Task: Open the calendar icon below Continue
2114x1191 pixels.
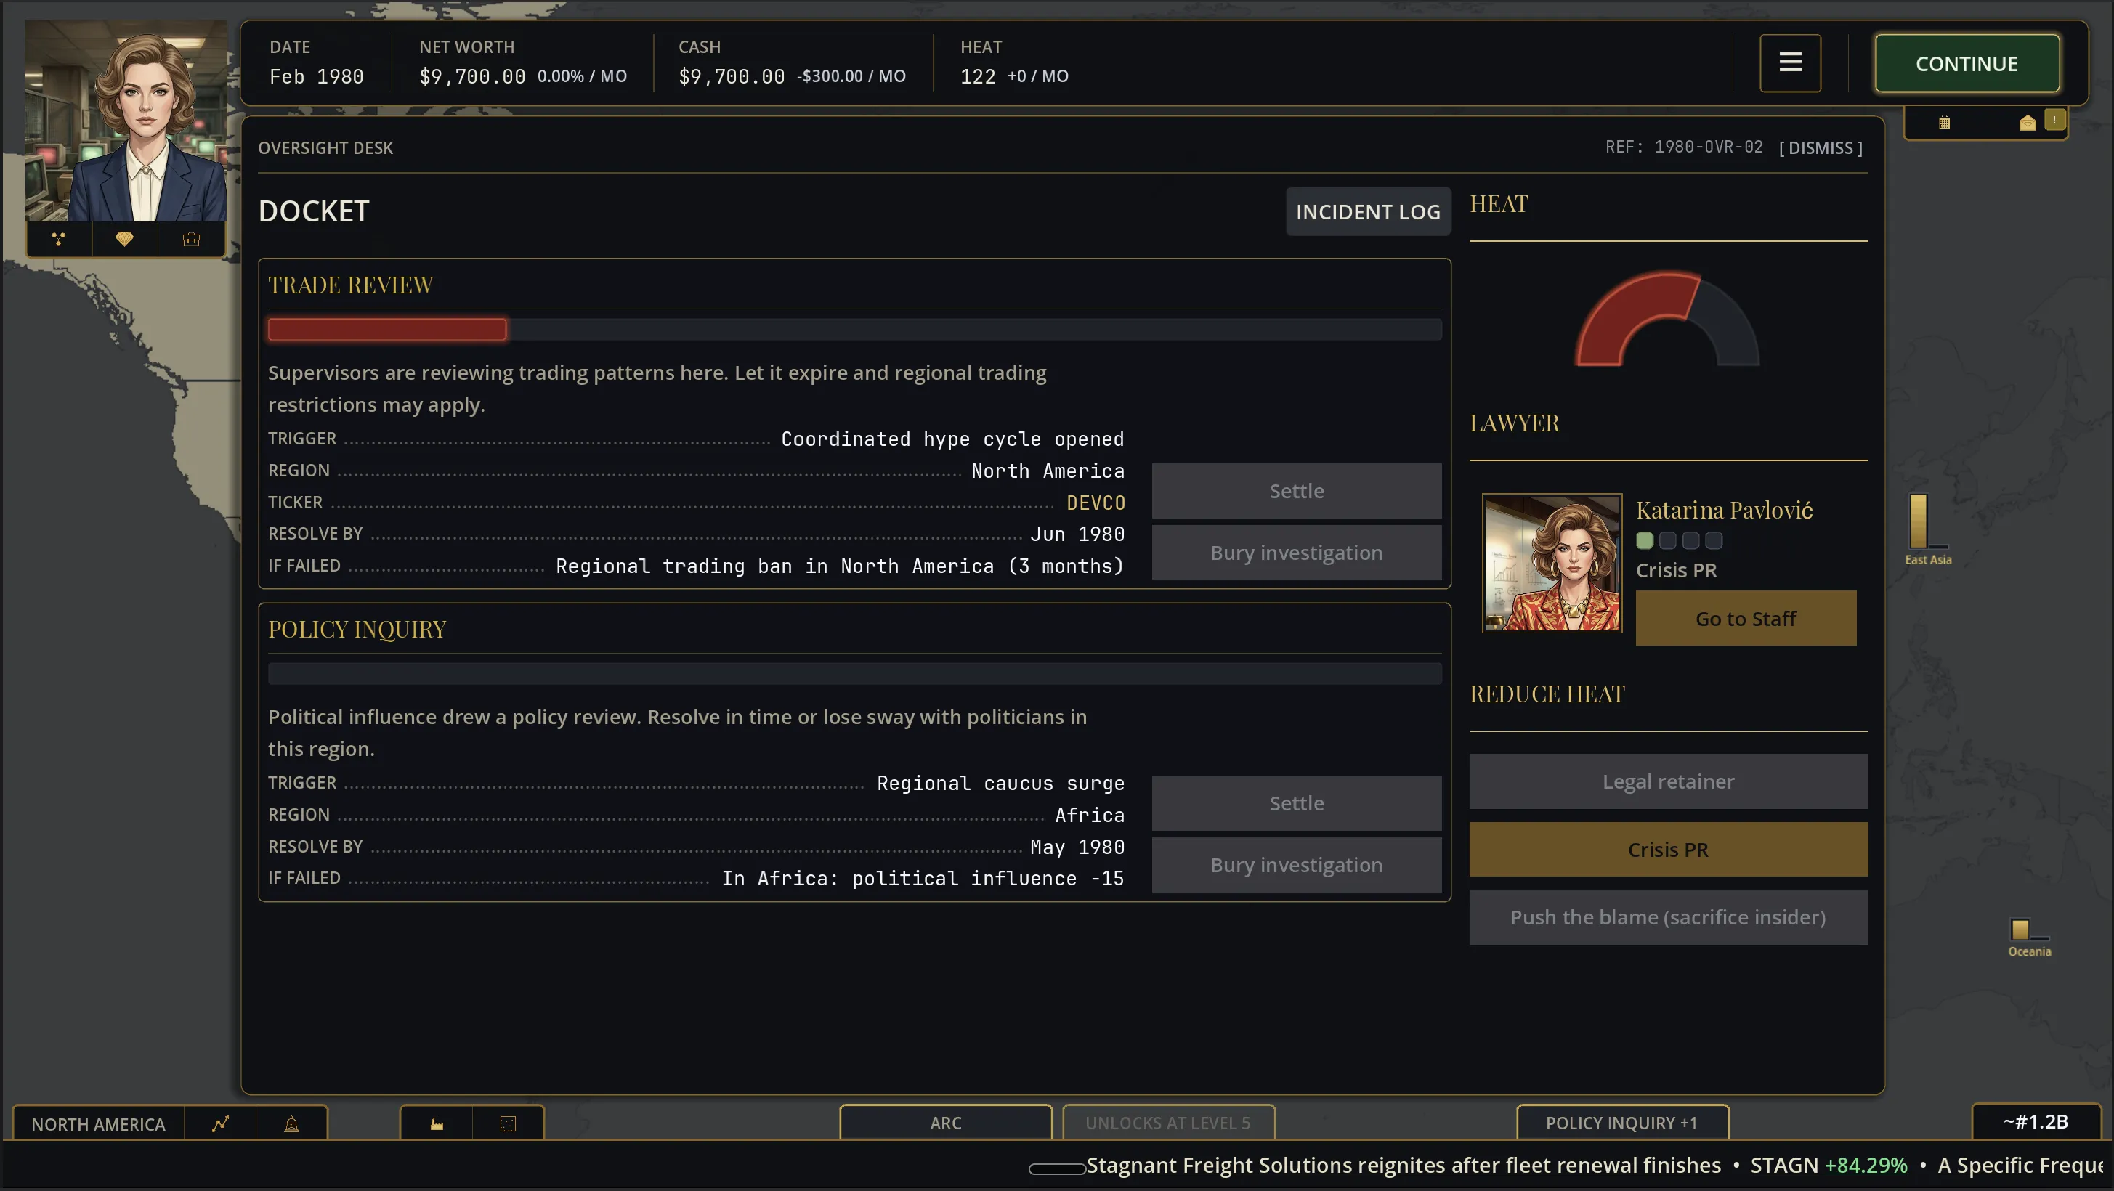Action: pyautogui.click(x=1944, y=123)
